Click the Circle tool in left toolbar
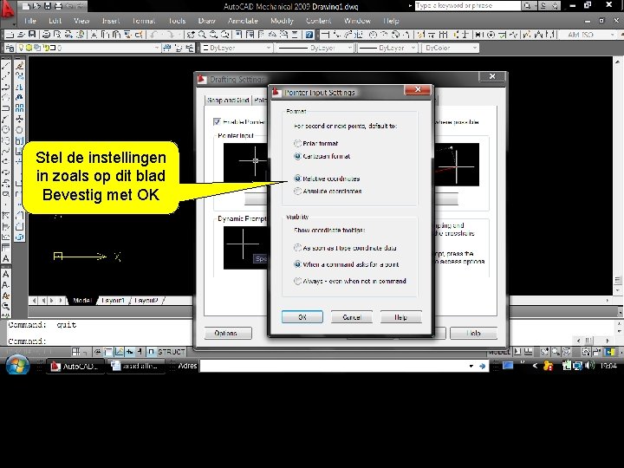Screen dimensions: 624x468 click(5, 130)
